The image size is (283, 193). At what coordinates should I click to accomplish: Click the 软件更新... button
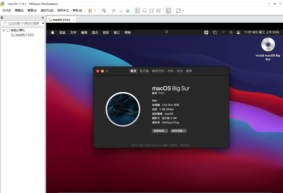(179, 131)
